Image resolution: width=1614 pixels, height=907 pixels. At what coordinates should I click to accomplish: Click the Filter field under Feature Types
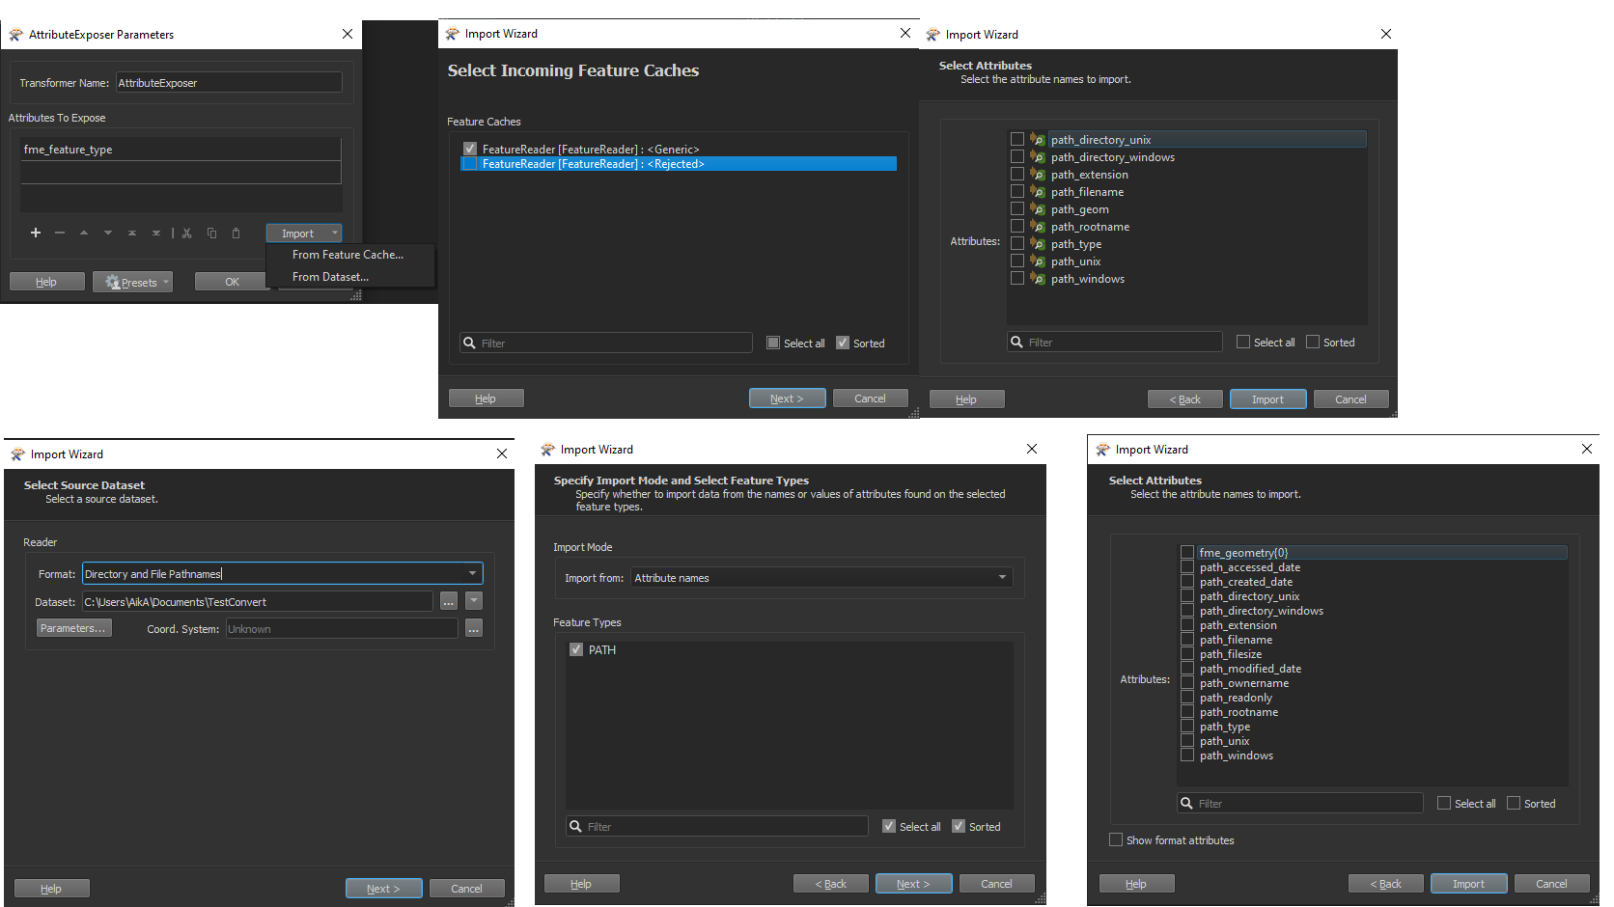coord(717,826)
